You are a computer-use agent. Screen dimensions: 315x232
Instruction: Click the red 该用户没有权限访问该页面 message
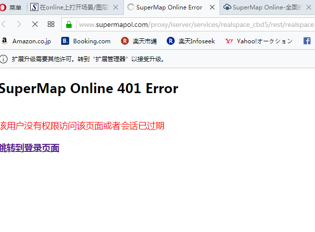click(x=82, y=126)
